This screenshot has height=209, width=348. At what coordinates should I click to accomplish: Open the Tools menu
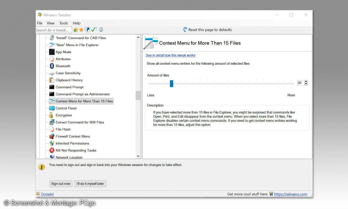tap(64, 23)
